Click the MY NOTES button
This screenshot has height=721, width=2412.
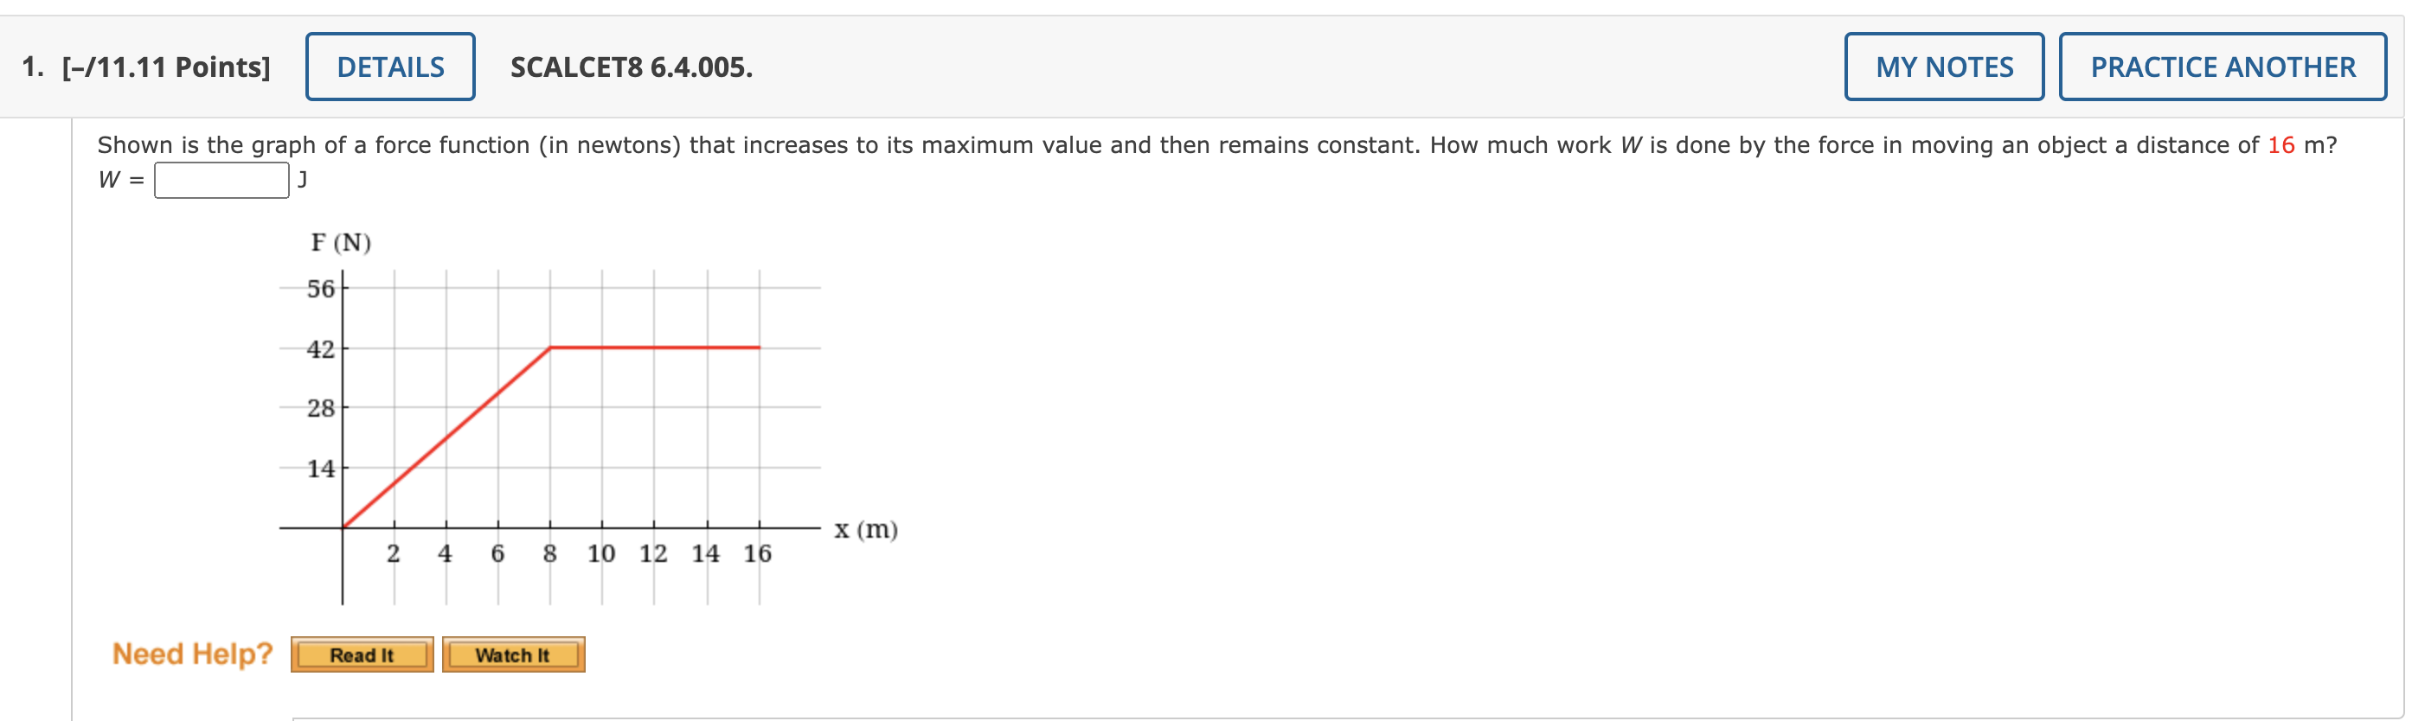(x=1942, y=67)
